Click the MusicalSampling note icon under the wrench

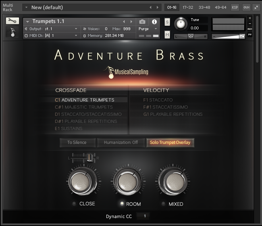(x=12, y=32)
